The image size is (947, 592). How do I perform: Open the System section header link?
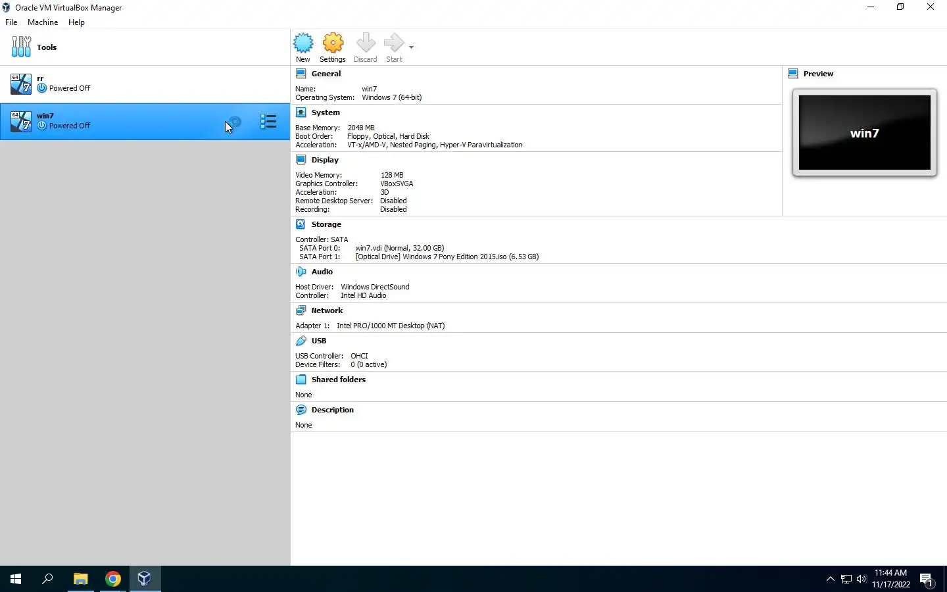[x=326, y=112]
